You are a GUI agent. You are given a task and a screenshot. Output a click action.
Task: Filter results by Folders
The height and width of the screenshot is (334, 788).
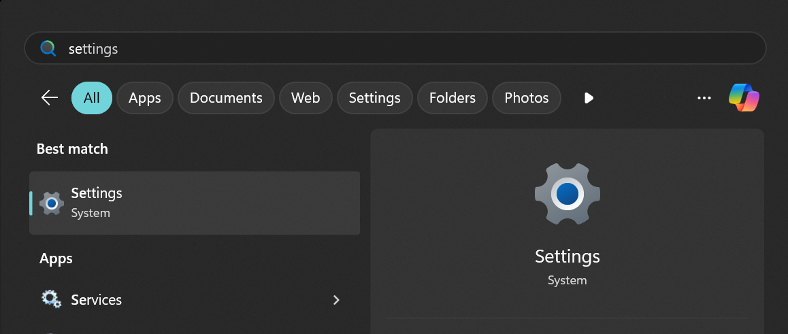point(452,98)
